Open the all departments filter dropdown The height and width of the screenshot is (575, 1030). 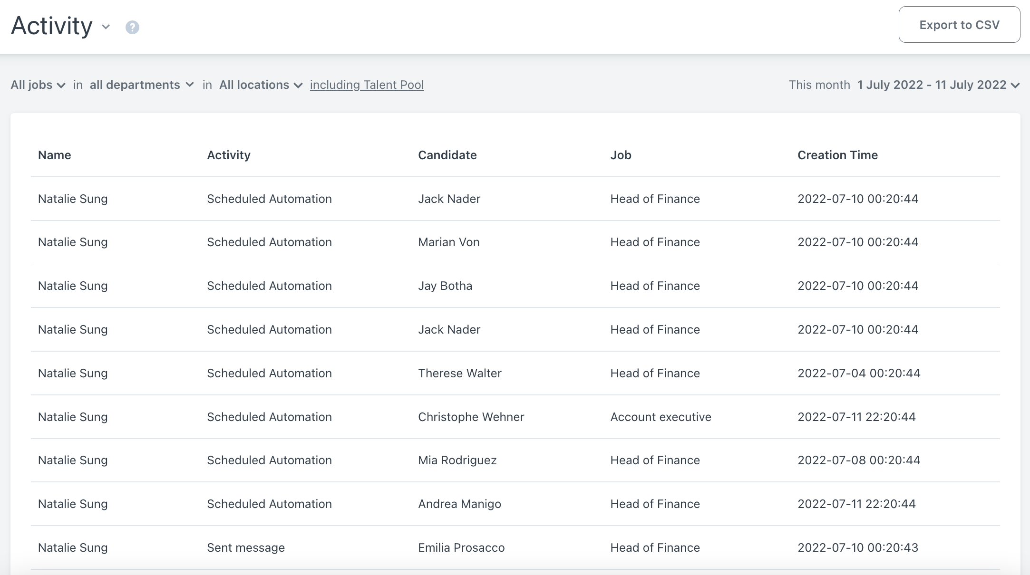[x=142, y=85]
